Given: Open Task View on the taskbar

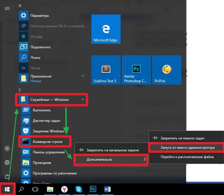Looking at the screenshot, I should [35, 189].
